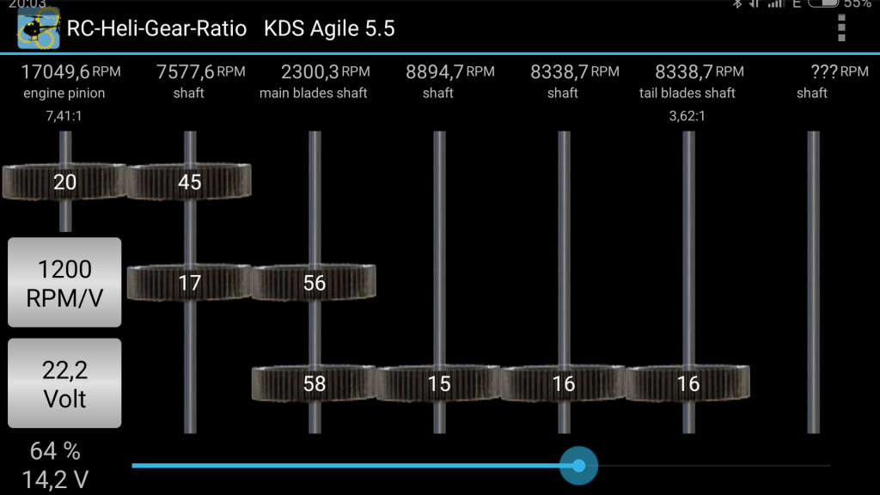Tap the 15-tooth gear
Image resolution: width=880 pixels, height=495 pixels.
point(438,383)
